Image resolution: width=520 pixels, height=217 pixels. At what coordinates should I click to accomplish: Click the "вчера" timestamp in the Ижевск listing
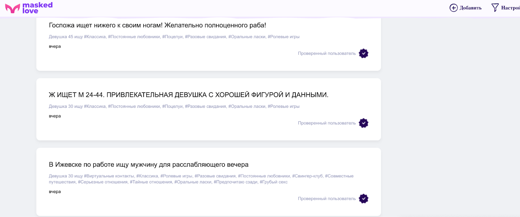55,192
